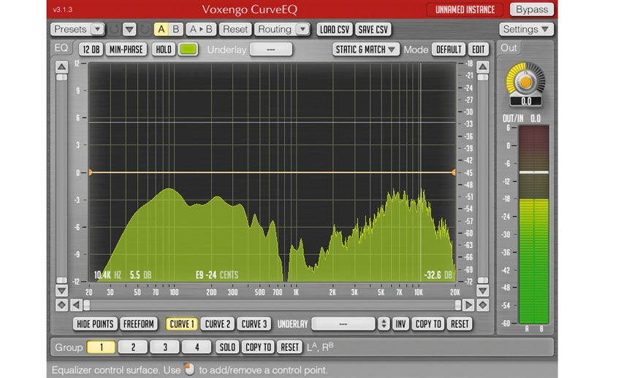Open the top Underlay selector
The width and height of the screenshot is (621, 378).
pyautogui.click(x=271, y=50)
